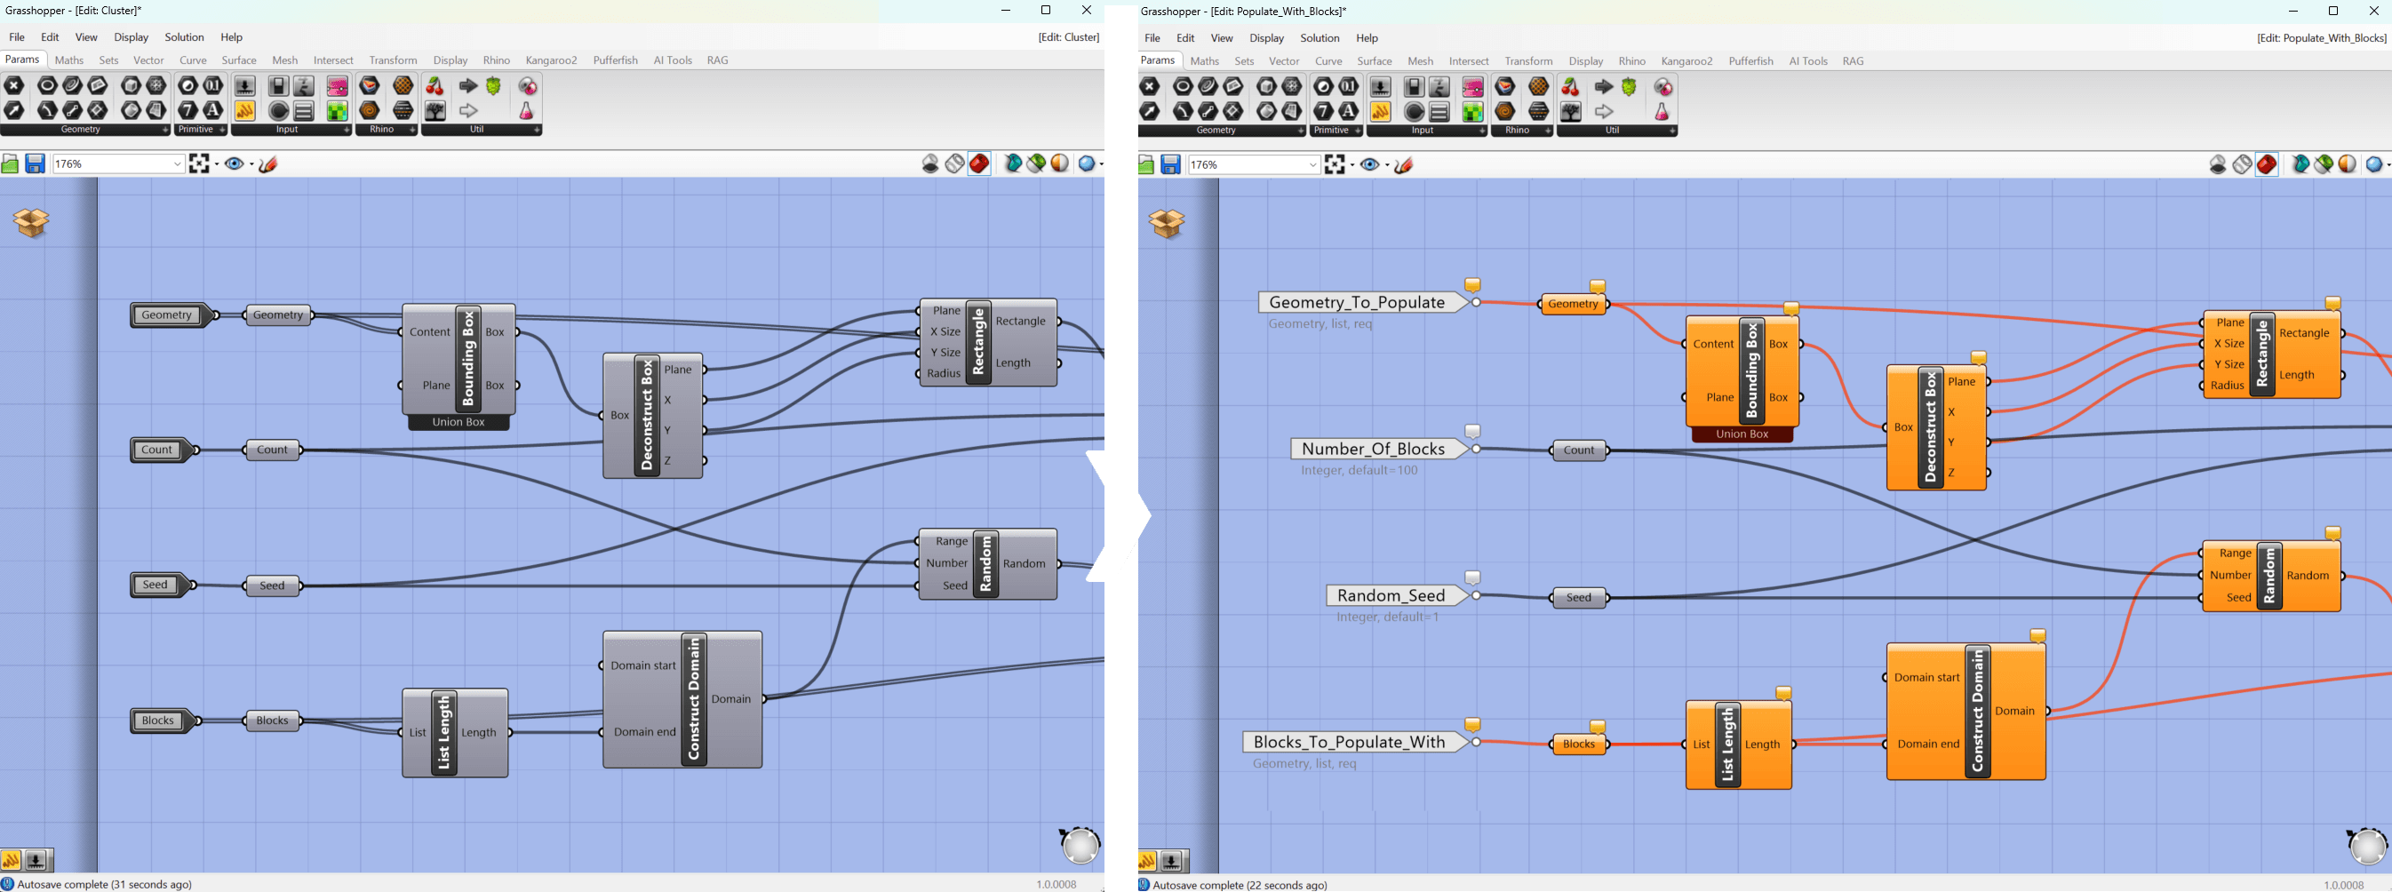The width and height of the screenshot is (2392, 892).
Task: Click the Circle parameter icon in the Cluster window
Action: [46, 85]
